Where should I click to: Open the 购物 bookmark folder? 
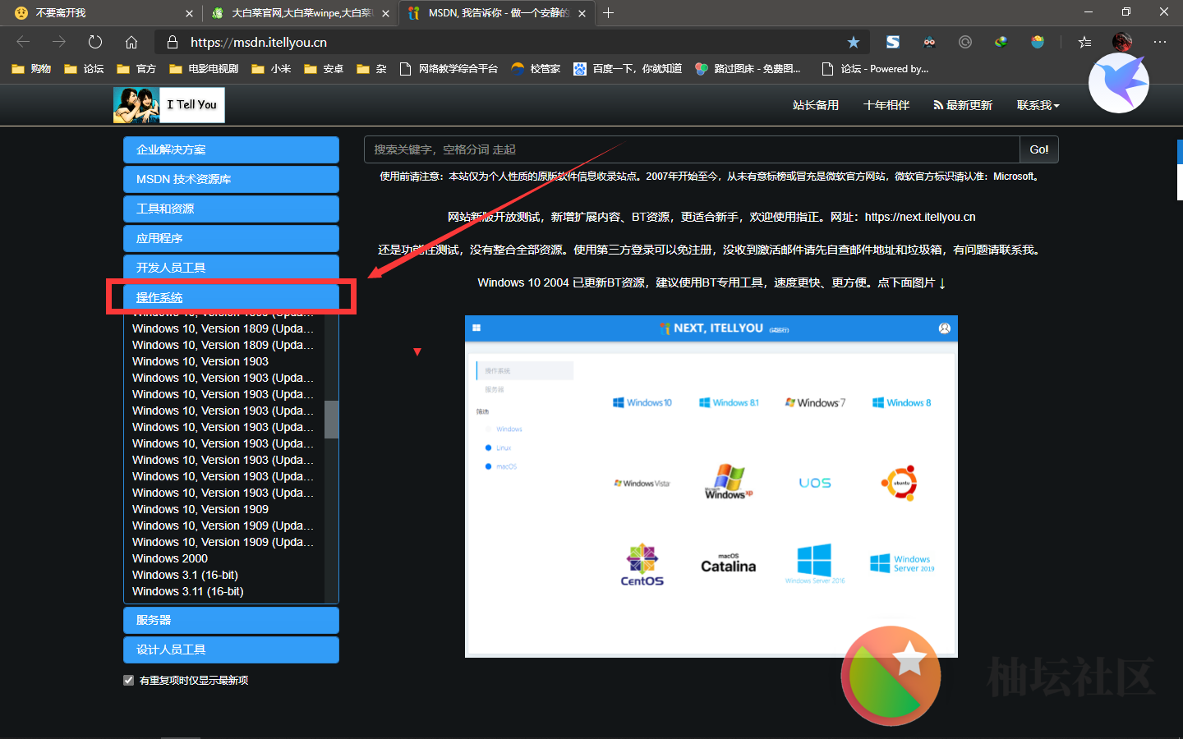coord(31,69)
